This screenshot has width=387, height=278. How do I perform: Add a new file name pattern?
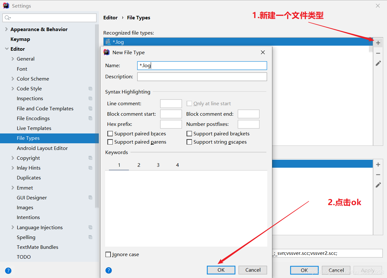(x=378, y=165)
